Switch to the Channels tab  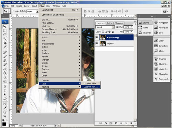click(x=119, y=23)
